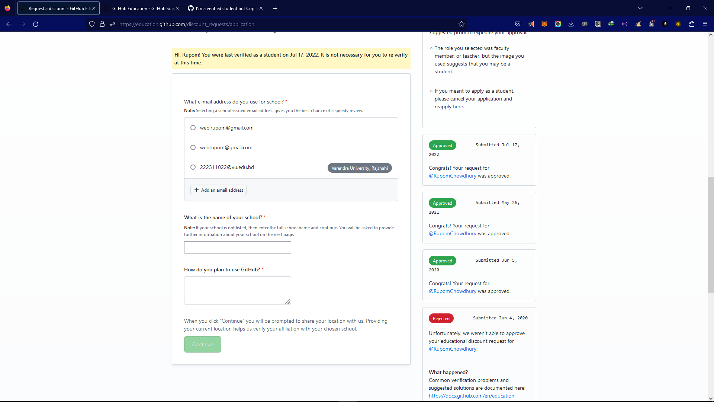
Task: Open the Ghostery ghost extension
Action: tap(652, 24)
